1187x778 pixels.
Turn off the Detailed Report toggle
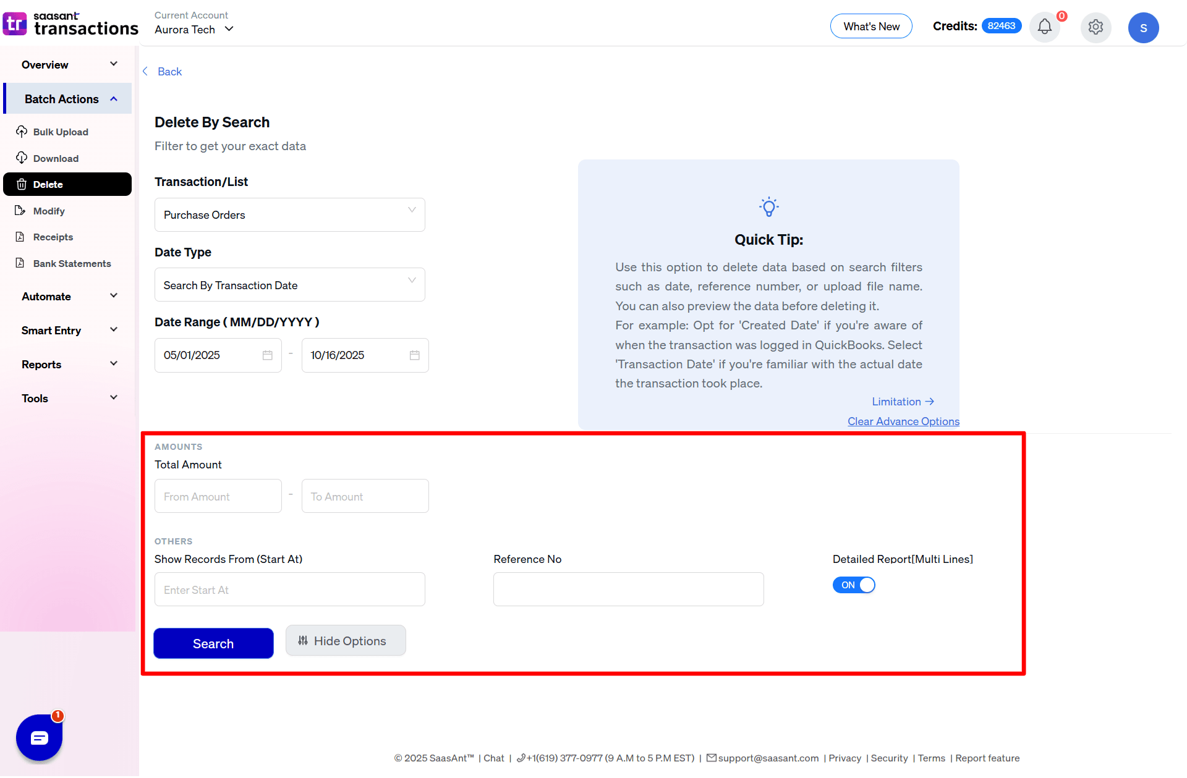click(x=854, y=585)
